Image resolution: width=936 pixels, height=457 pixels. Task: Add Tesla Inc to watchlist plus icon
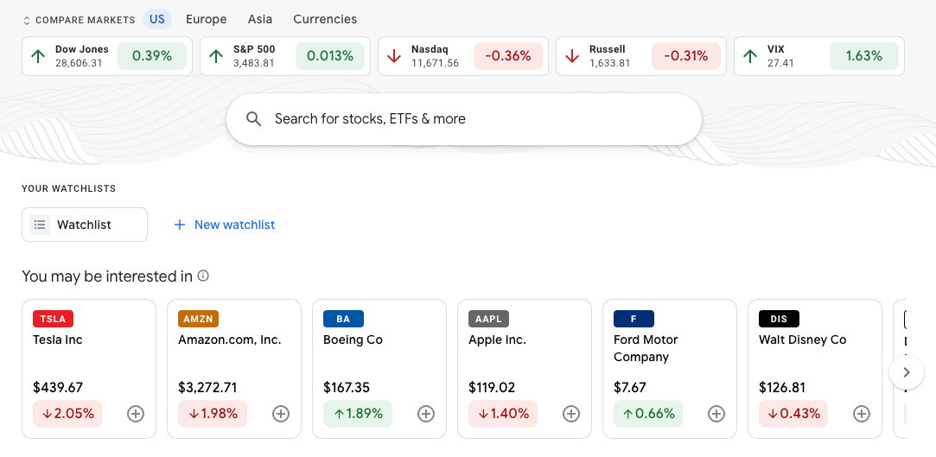coord(136,414)
